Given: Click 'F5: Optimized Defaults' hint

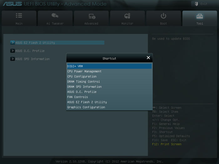Looking at the screenshot, I should pos(171,136).
